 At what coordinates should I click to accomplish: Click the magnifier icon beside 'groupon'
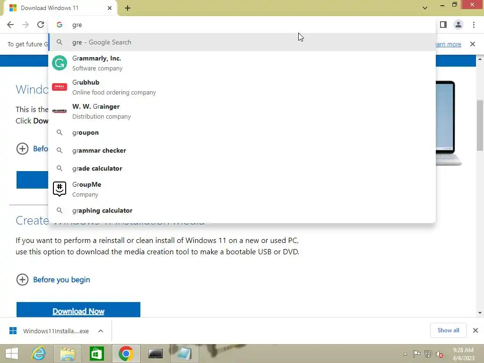coord(60,132)
